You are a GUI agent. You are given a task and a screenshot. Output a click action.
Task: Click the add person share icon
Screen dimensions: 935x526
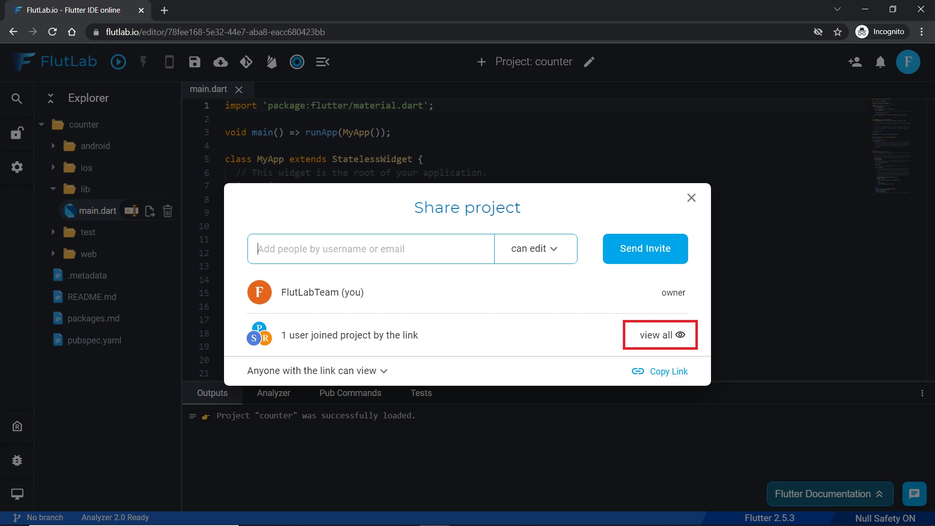tap(855, 62)
